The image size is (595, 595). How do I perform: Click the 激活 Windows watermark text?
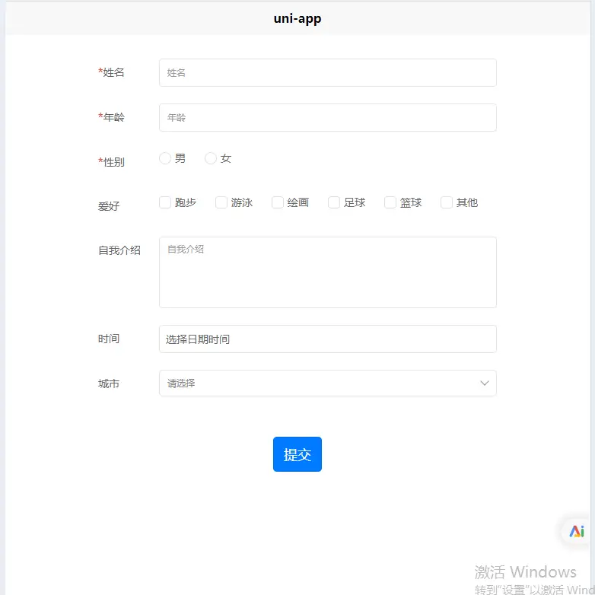[526, 572]
